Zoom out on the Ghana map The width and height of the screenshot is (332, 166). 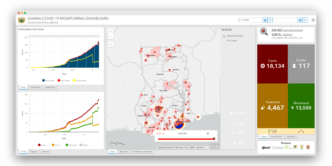tap(111, 37)
